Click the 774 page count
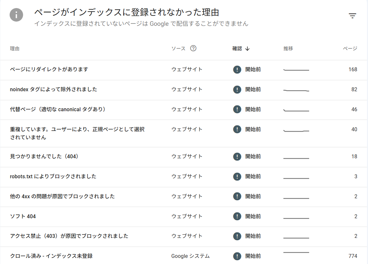Screen dimensions: 368x264 [x=353, y=256]
